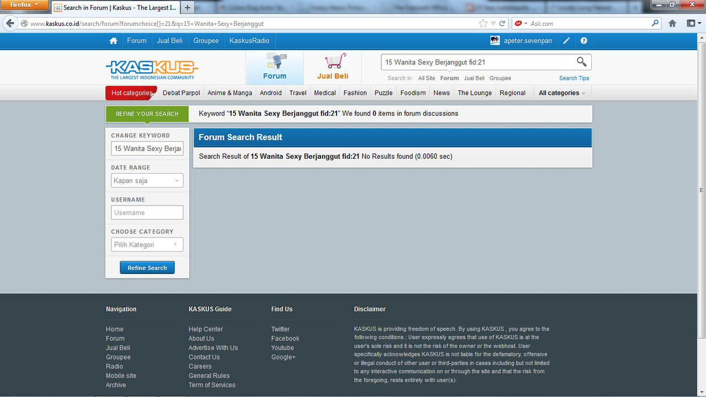
Task: Click the Refine Search button
Action: pos(147,268)
